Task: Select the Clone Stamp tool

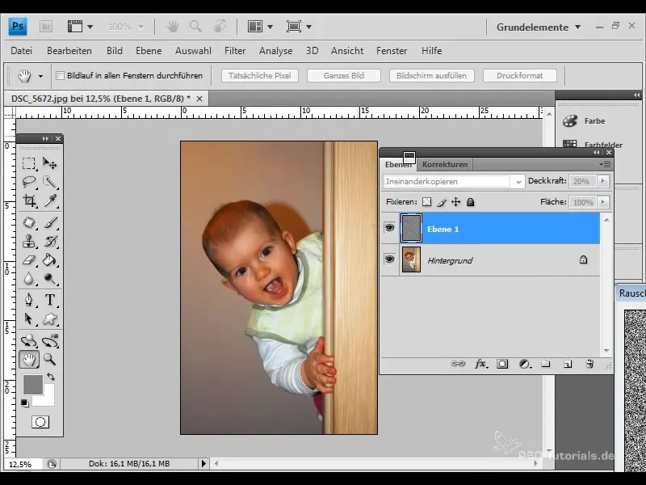Action: click(x=29, y=241)
